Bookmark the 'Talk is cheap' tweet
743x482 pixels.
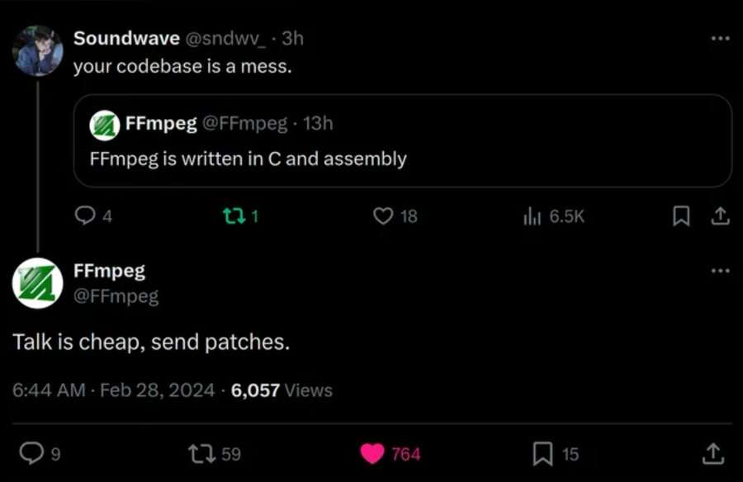543,452
